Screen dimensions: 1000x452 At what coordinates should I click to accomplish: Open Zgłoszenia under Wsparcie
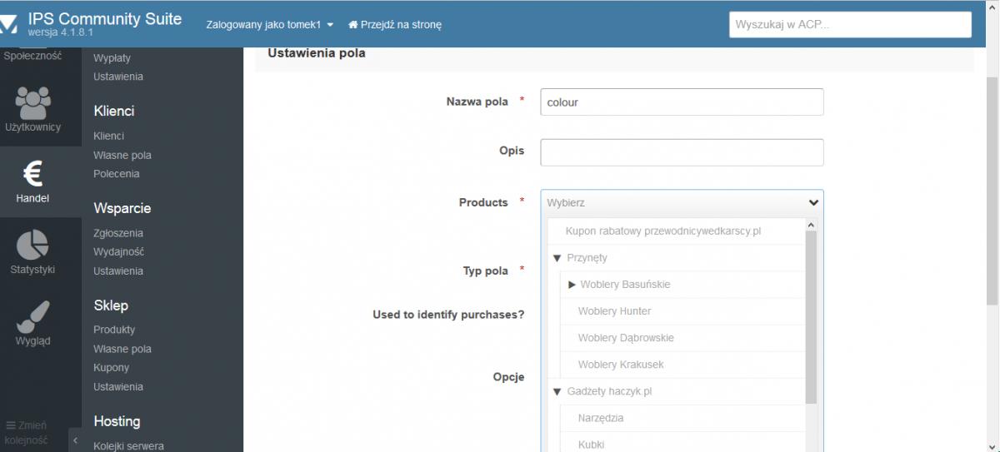coord(118,233)
